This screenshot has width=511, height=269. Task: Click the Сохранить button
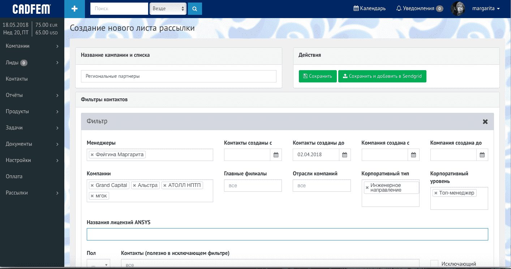(x=318, y=76)
